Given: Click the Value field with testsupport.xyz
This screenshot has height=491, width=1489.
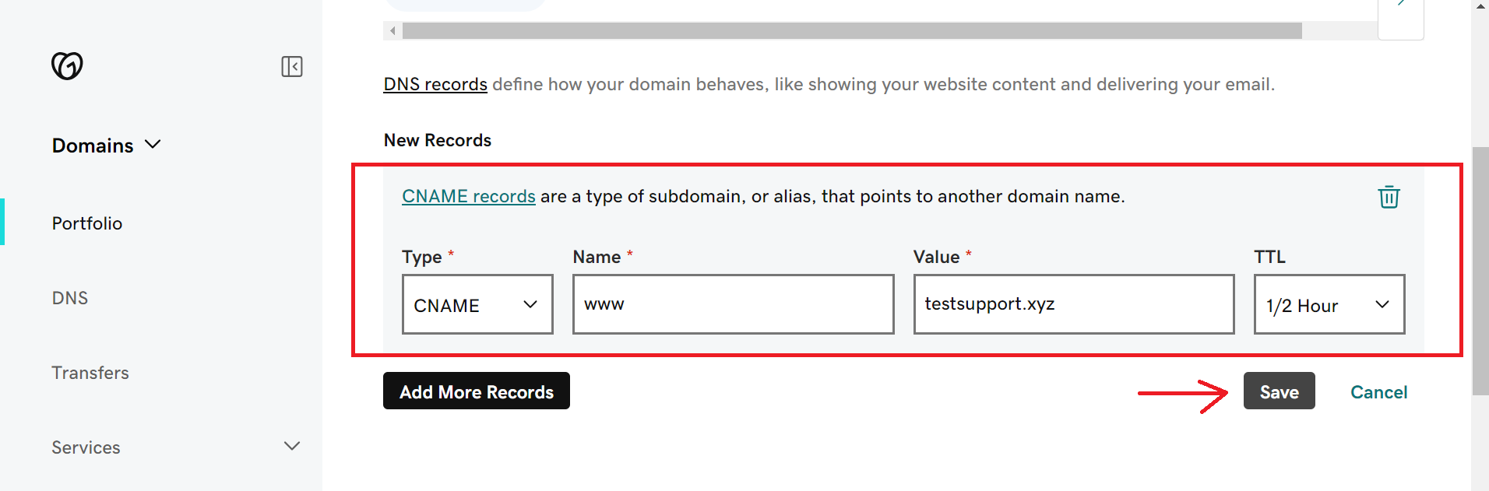Looking at the screenshot, I should (1074, 304).
